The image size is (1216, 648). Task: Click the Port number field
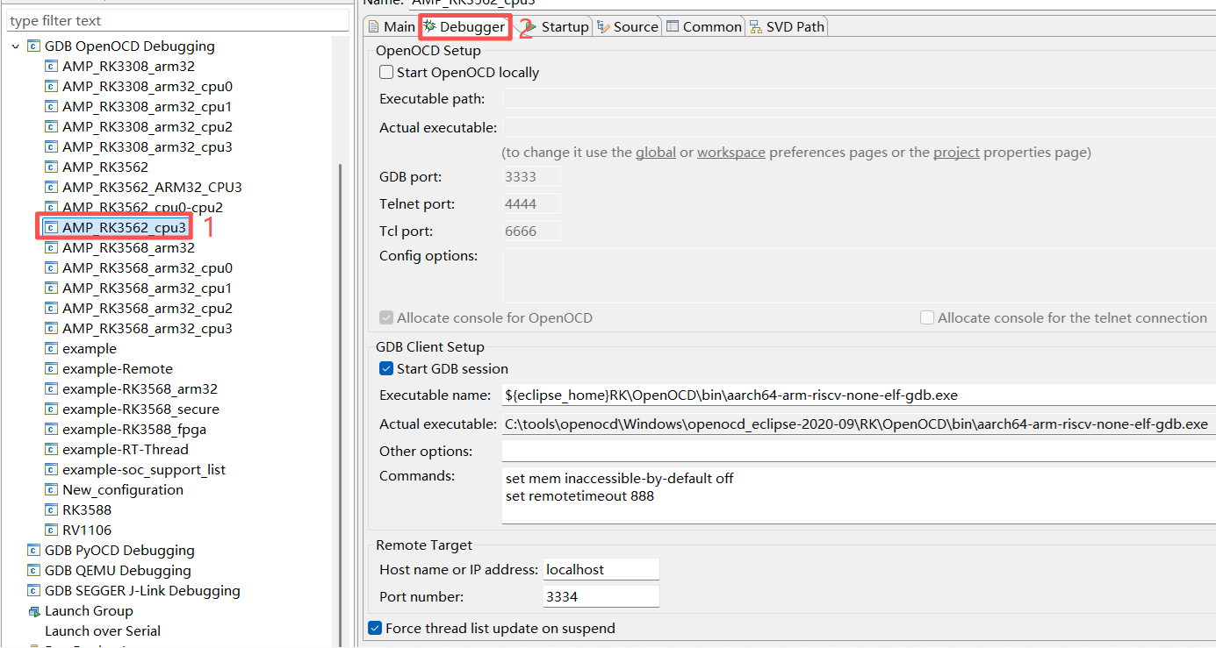601,597
